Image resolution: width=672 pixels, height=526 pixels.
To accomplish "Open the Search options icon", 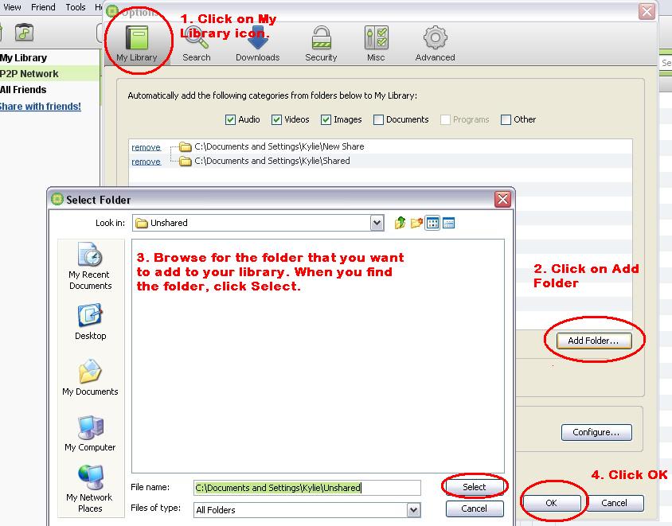I will click(196, 43).
